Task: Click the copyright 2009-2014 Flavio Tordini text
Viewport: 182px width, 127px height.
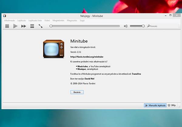Action: coord(83,84)
